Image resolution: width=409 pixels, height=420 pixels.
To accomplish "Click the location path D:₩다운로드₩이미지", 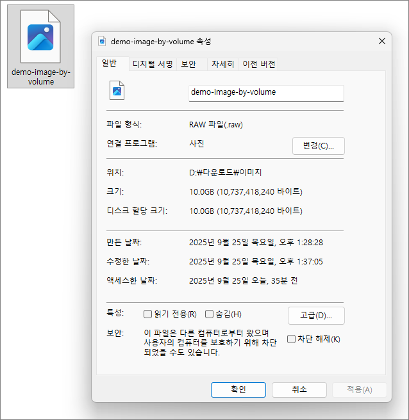I will click(x=226, y=172).
